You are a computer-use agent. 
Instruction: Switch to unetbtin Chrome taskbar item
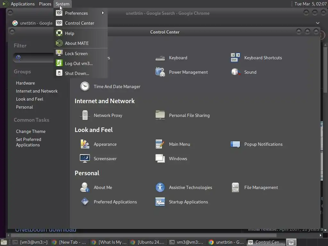226,242
